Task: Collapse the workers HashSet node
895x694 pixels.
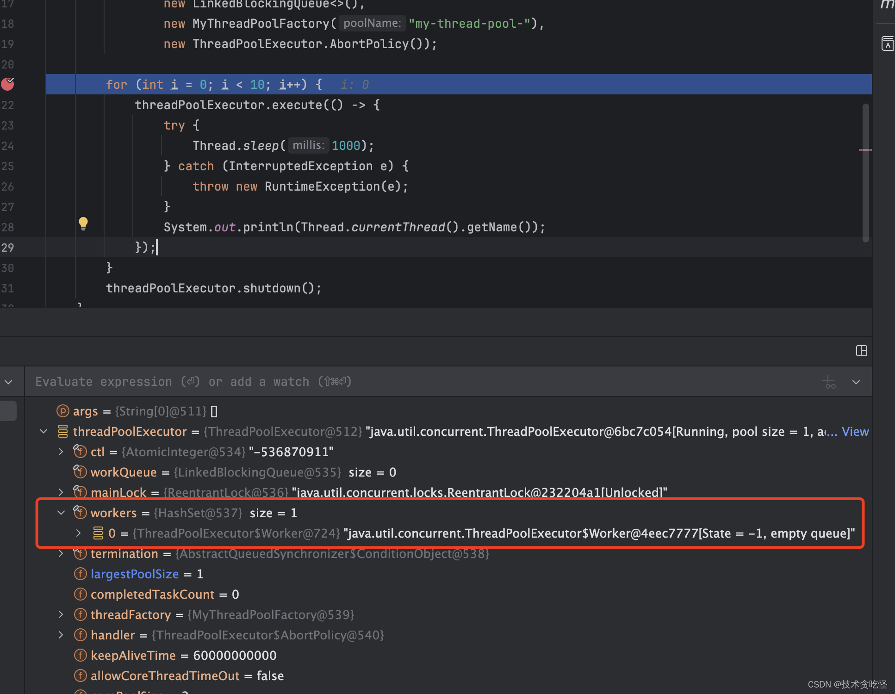Action: (61, 513)
